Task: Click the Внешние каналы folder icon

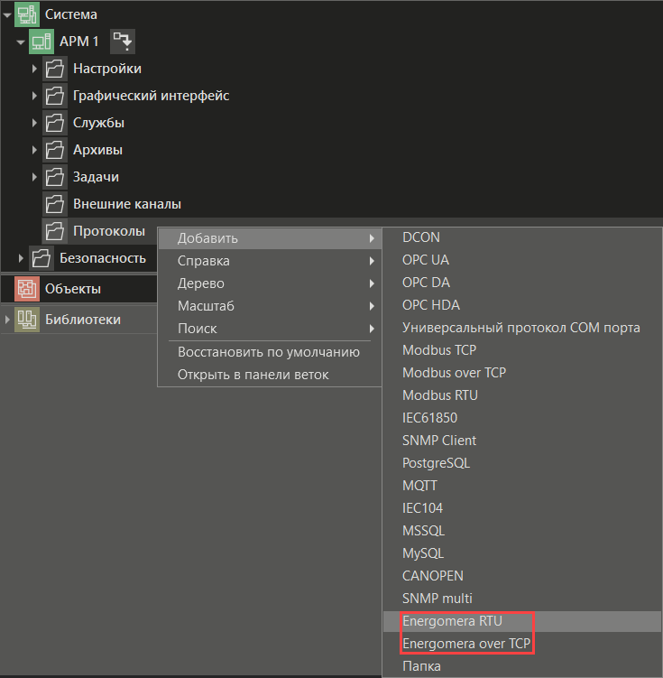Action: pos(55,204)
